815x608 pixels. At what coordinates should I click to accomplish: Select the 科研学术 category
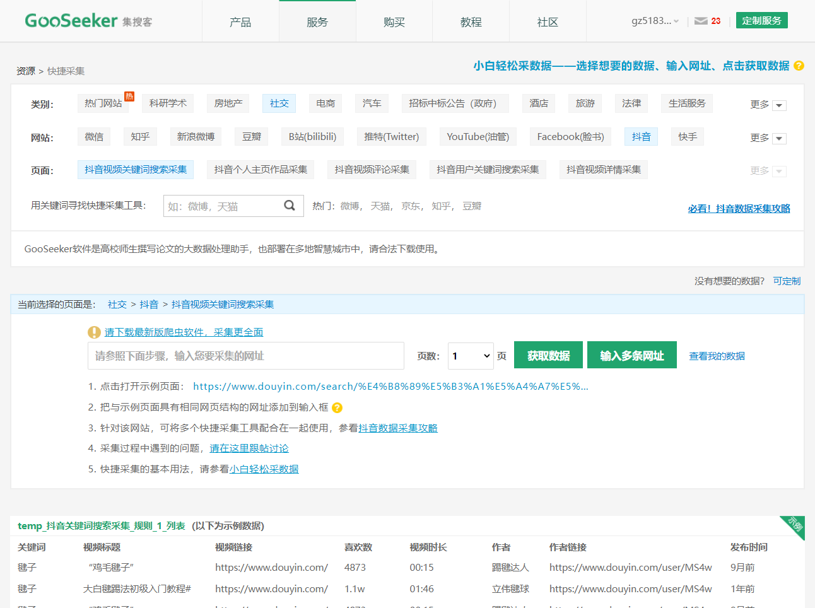168,103
